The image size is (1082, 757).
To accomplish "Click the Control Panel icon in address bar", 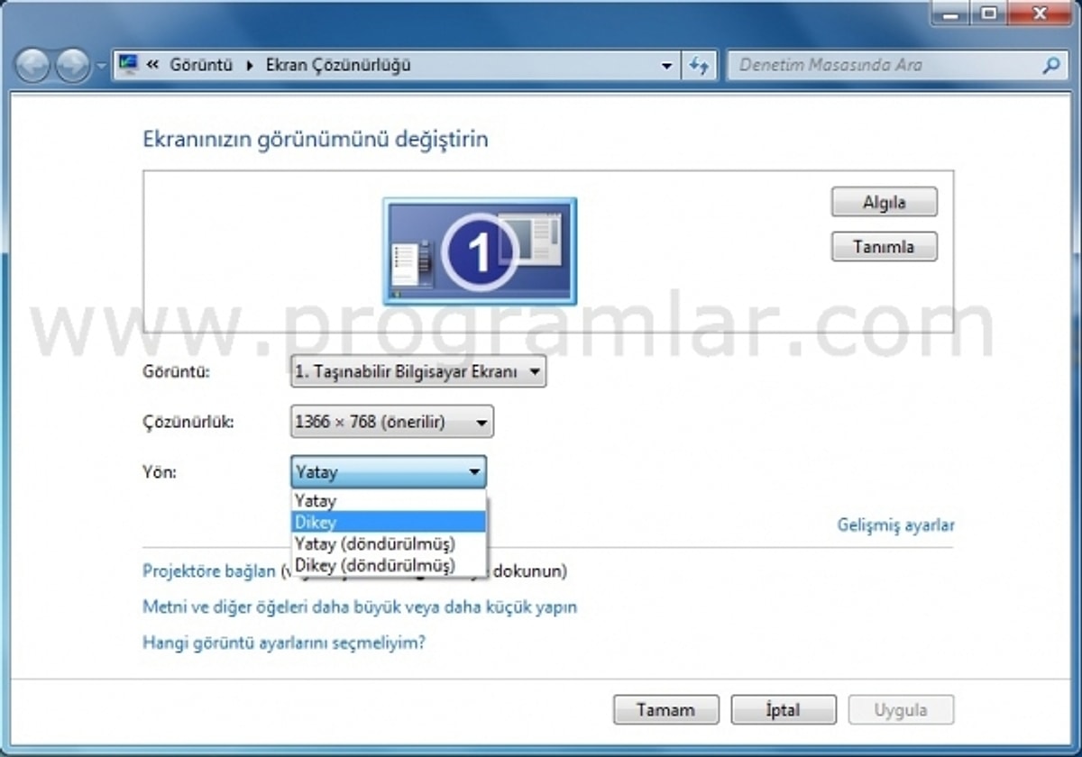I will click(129, 65).
